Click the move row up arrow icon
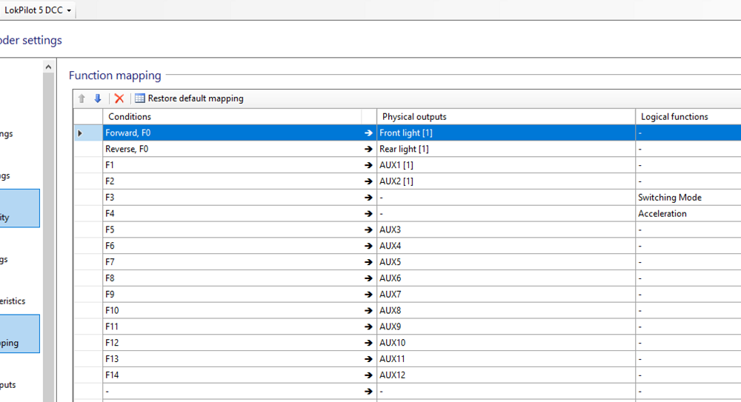Screen dimensions: 741x402 click(x=82, y=98)
